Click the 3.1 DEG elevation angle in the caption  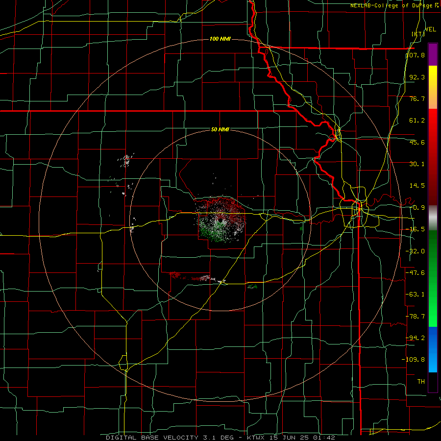218,438
